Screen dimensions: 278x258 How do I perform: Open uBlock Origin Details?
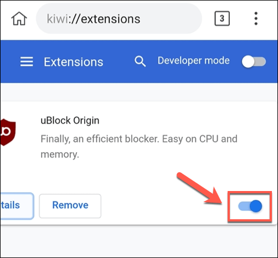click(x=17, y=206)
